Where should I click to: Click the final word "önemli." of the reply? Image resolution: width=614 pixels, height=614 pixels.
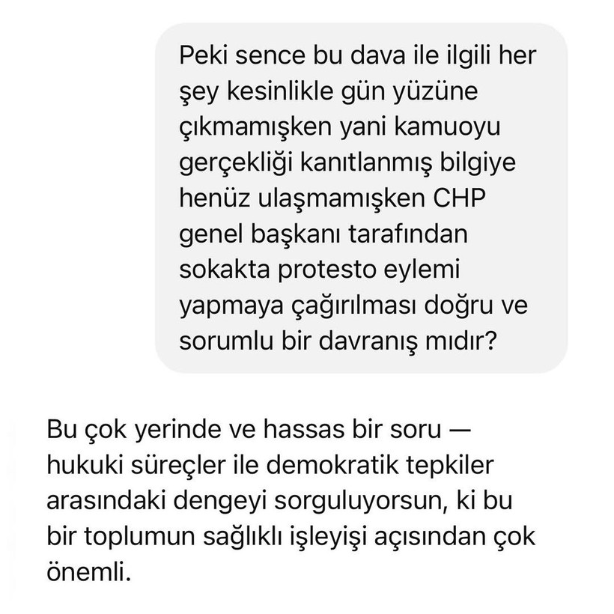pyautogui.click(x=88, y=573)
